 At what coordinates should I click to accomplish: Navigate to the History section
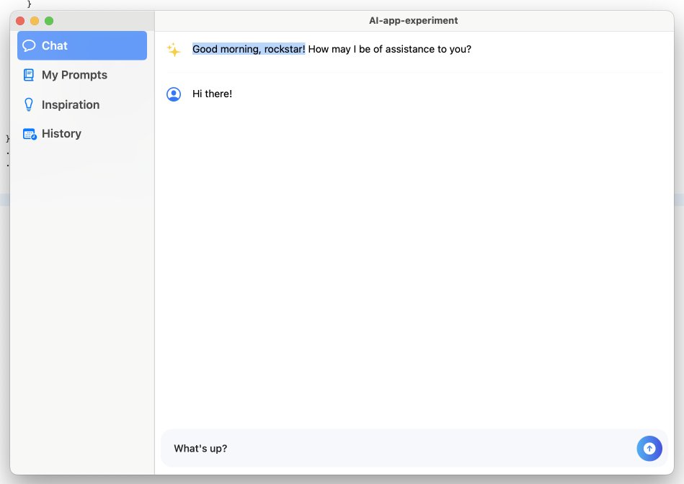(61, 133)
